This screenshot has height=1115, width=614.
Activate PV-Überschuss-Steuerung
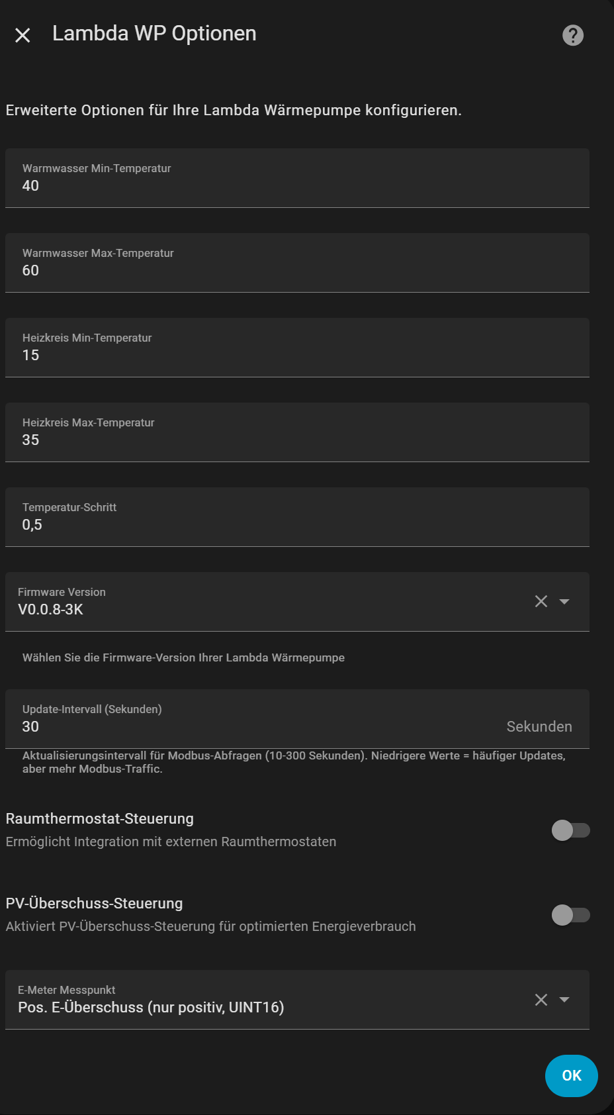[x=570, y=915]
